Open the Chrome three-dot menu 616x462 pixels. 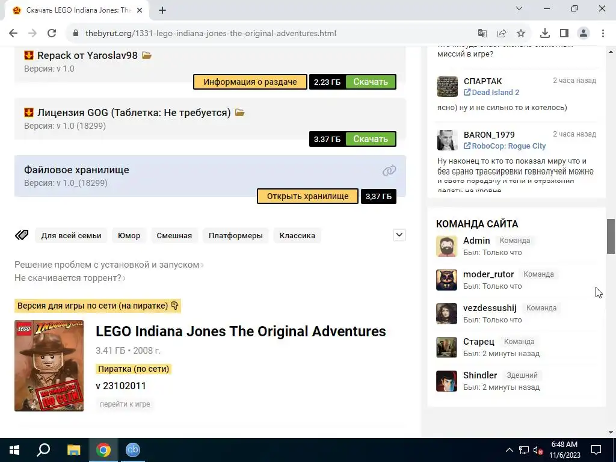coord(603,34)
